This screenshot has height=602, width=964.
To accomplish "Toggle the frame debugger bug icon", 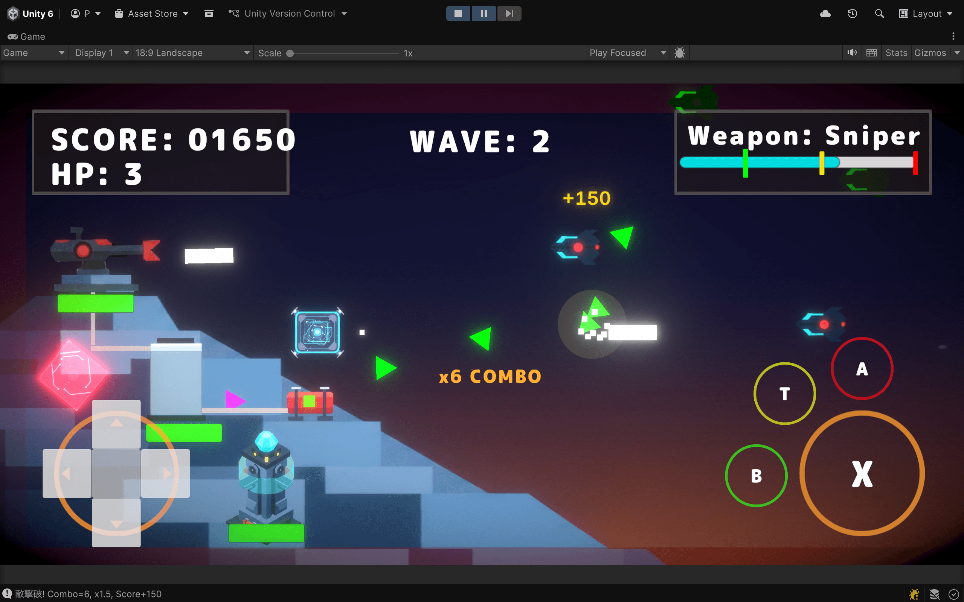I will [x=680, y=53].
